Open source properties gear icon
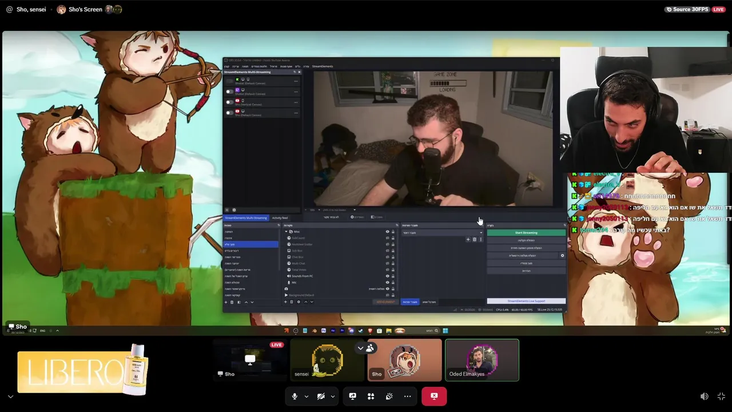 [x=299, y=302]
